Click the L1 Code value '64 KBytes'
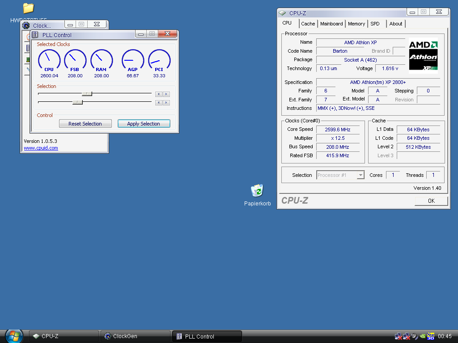Screen dimensions: 458x343 pyautogui.click(x=418, y=138)
